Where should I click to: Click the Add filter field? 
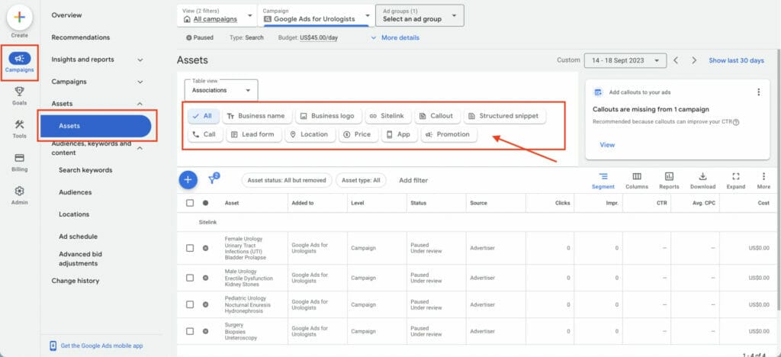(413, 181)
